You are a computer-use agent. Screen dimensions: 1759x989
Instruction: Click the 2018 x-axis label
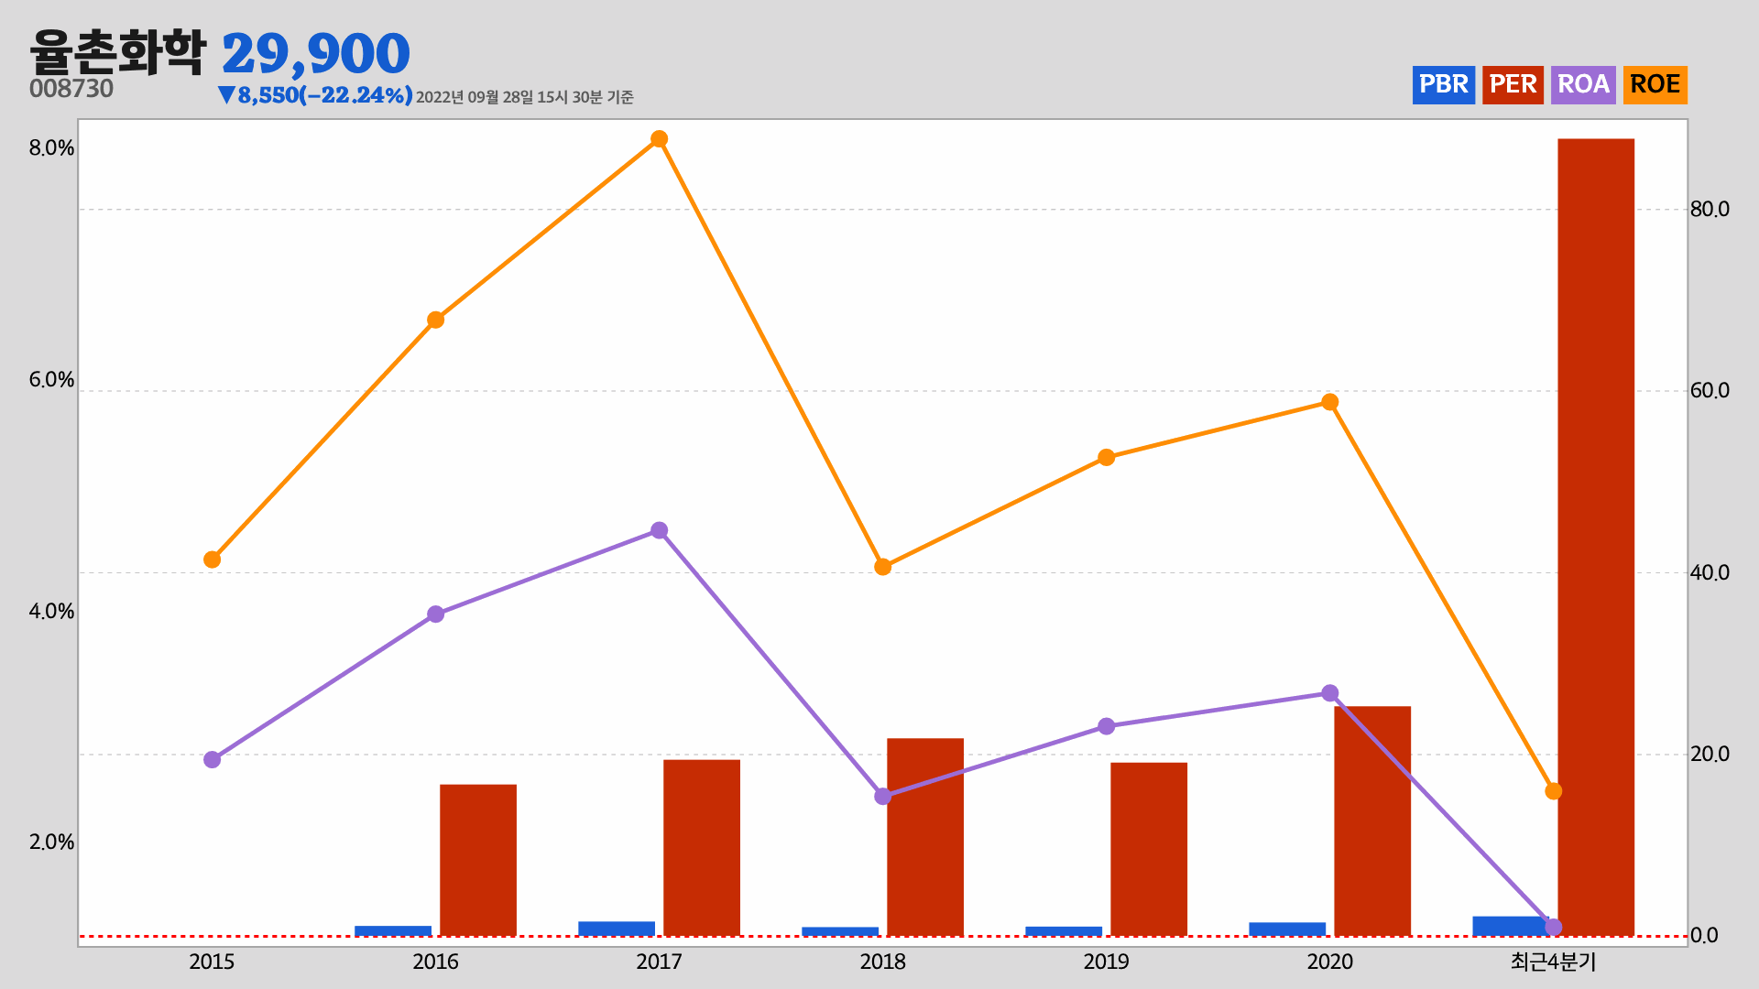click(882, 962)
